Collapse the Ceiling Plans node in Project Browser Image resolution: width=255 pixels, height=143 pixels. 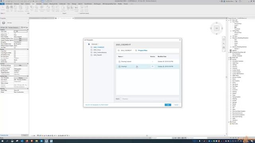231,31
